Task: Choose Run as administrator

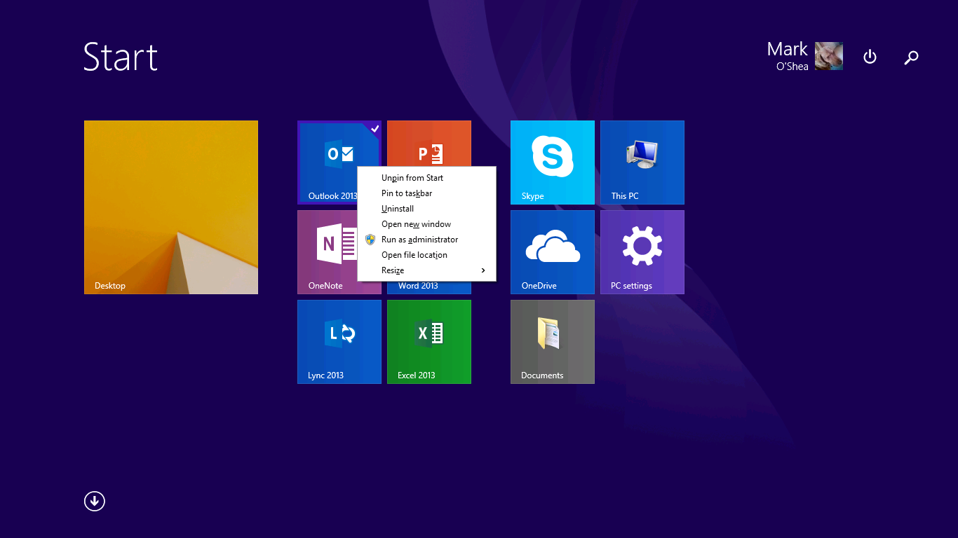Action: pyautogui.click(x=419, y=240)
